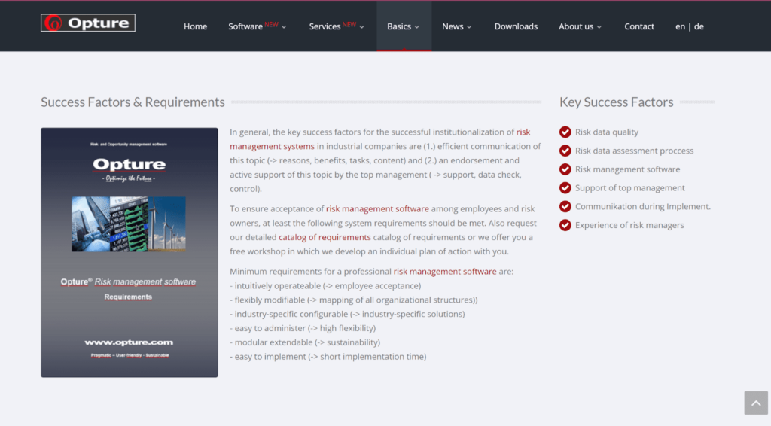Click the 'intuitively operateable' requirement line
771x426 pixels.
point(325,285)
